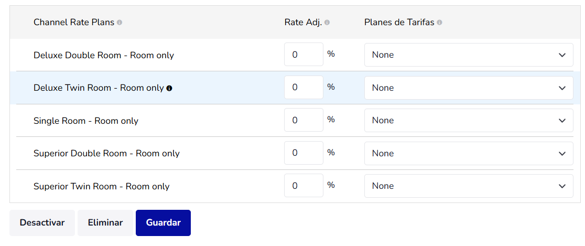Click info icon on Deluxe Twin Room row

click(169, 88)
